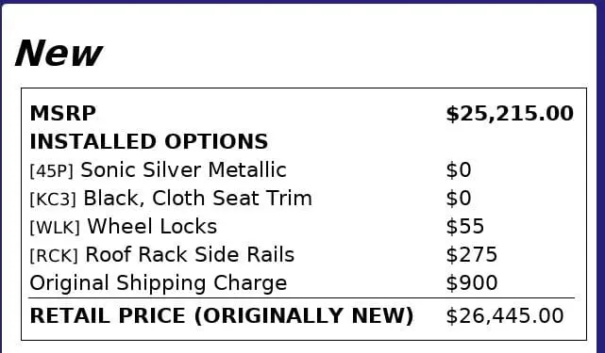Click RETAIL PRICE (ORIGINALLY NEW) label

(x=222, y=316)
